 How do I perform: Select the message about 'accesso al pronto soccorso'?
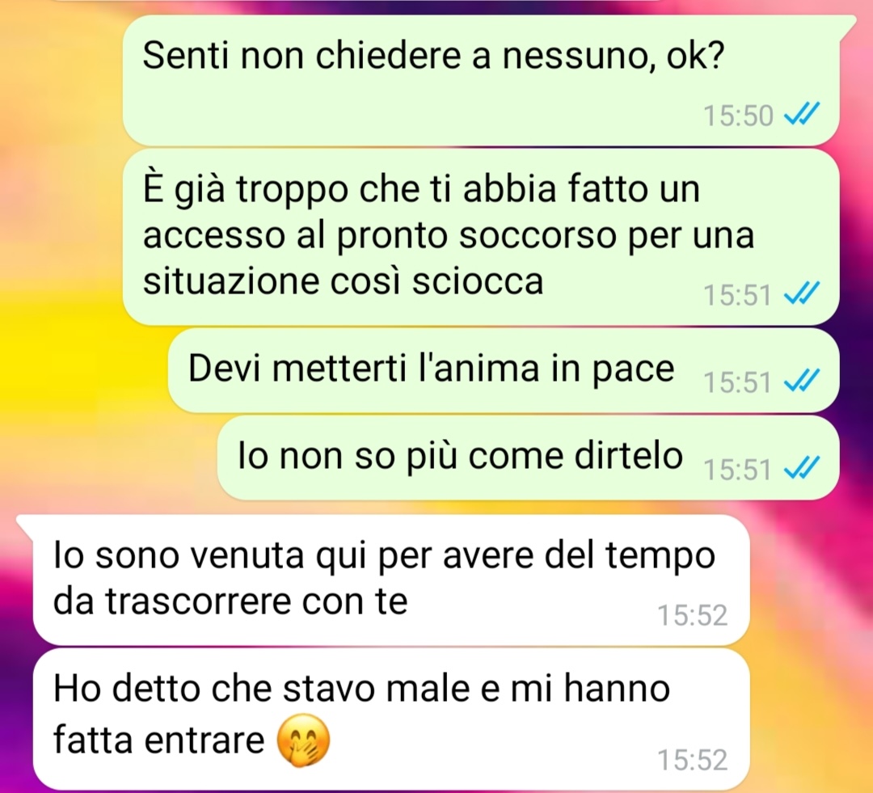(x=481, y=237)
